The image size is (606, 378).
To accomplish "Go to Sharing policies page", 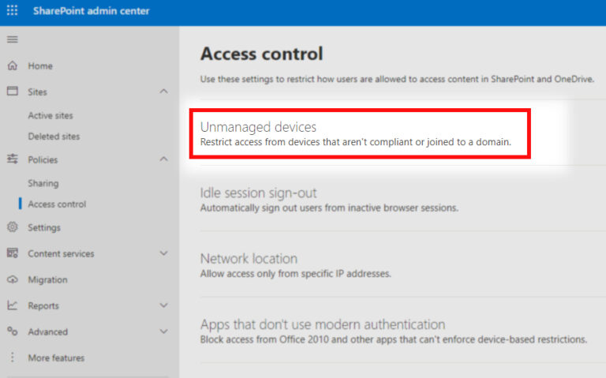I will tap(43, 183).
